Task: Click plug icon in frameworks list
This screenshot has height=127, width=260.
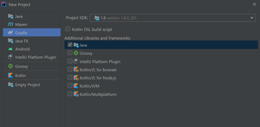Action: tap(76, 62)
